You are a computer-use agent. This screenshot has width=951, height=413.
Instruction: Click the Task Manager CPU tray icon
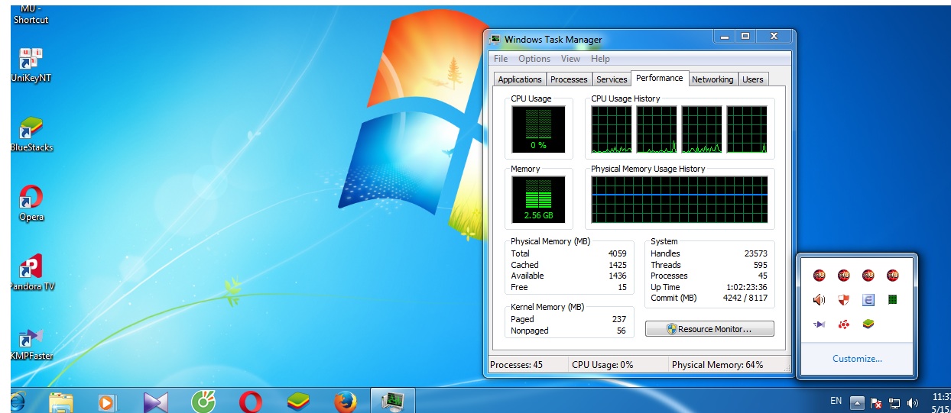[x=892, y=300]
